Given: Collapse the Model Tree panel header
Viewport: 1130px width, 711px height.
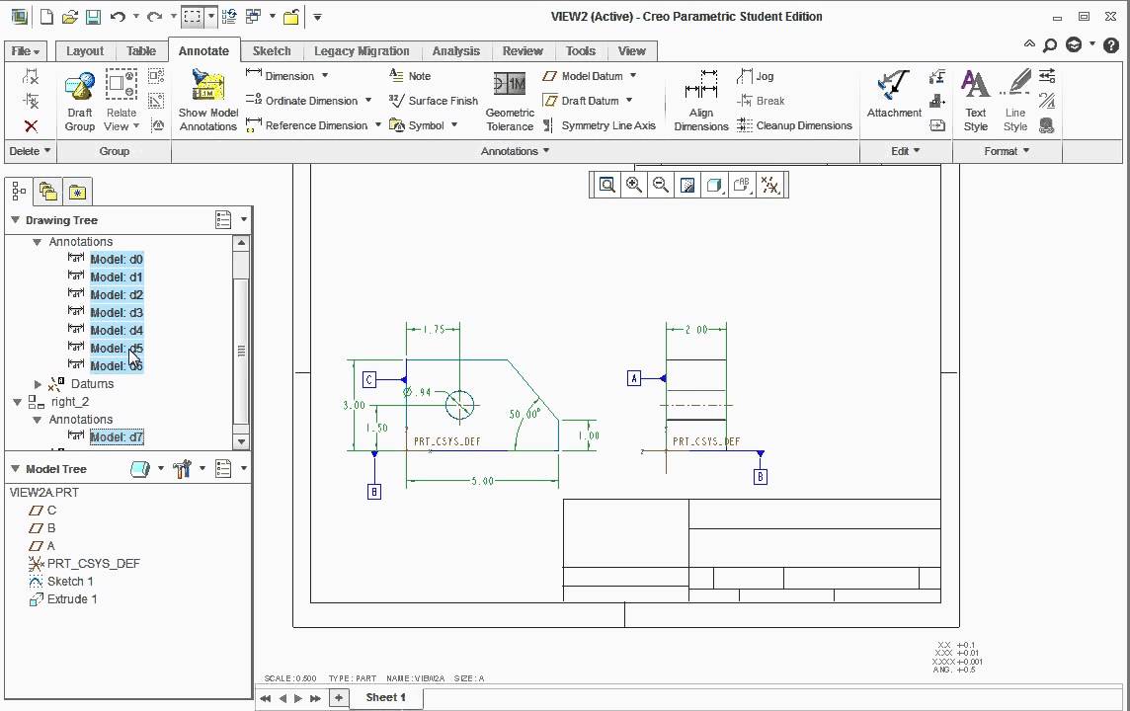Looking at the screenshot, I should pyautogui.click(x=15, y=468).
